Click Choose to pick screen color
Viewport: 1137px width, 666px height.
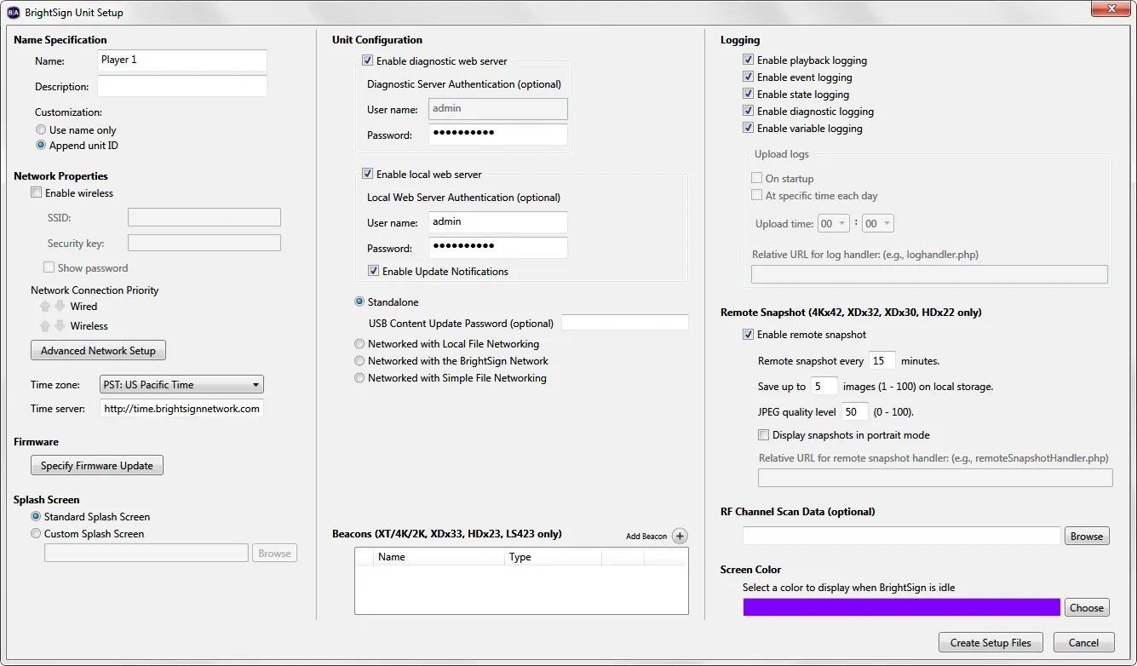coord(1087,608)
